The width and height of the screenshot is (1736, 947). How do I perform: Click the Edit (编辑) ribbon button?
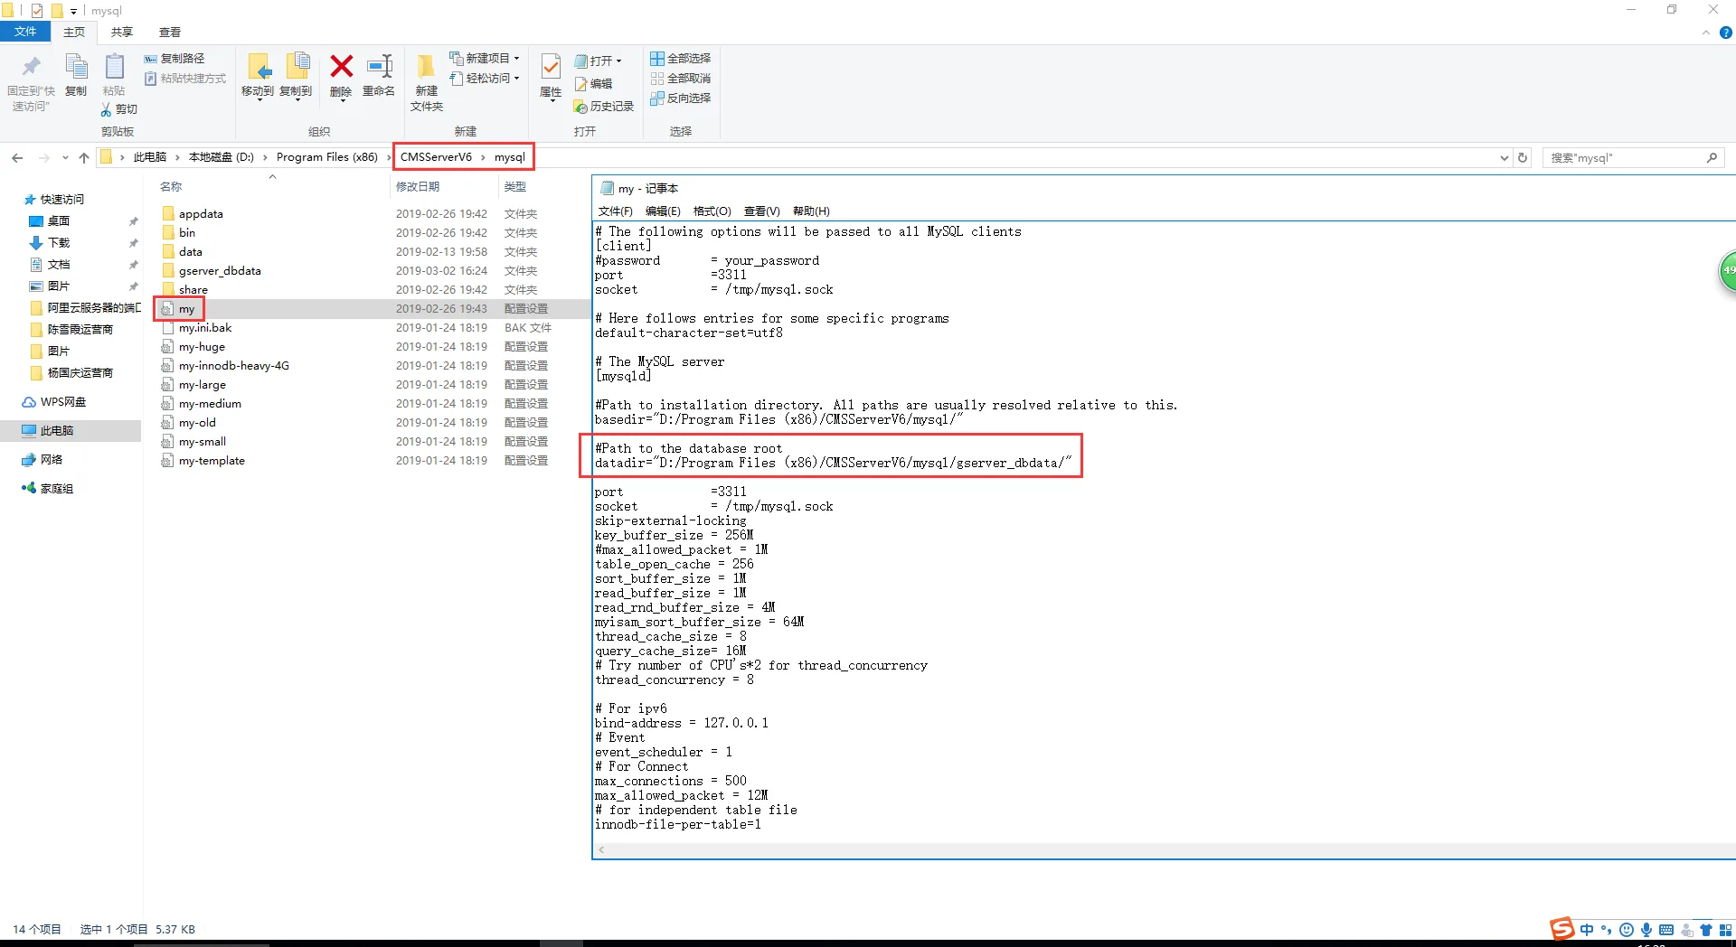(594, 84)
